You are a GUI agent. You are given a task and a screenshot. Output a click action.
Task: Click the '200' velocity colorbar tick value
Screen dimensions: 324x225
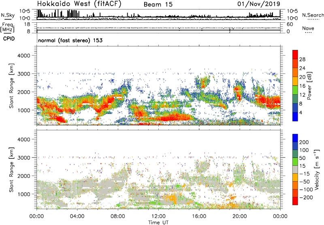[x=304, y=142]
